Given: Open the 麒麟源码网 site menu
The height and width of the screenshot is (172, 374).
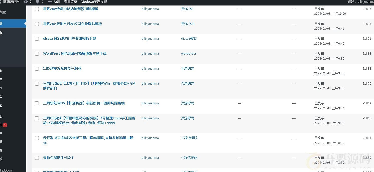Looking at the screenshot, I should click(11, 1).
